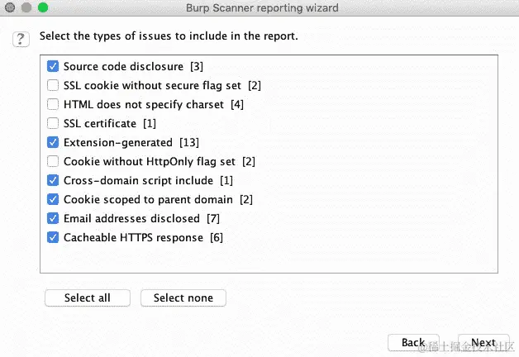Uncheck Email addresses disclosed
Screen dimensions: 519x357
coord(53,218)
